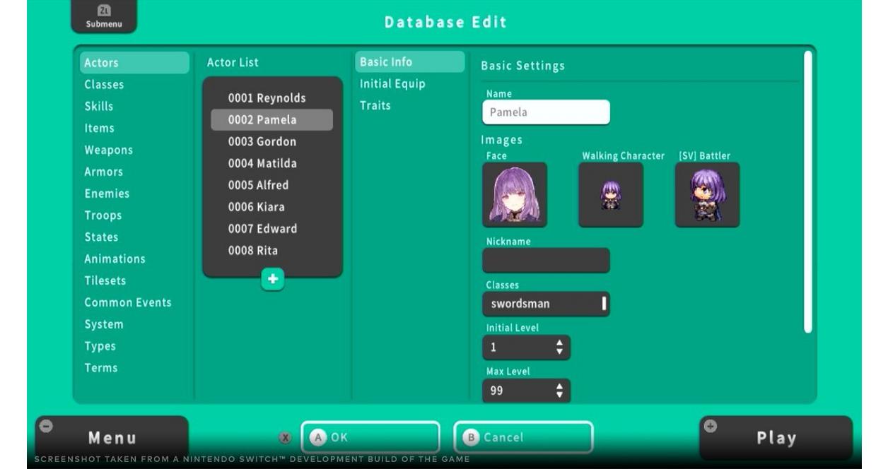Adjust the Initial Level stepper arrows
The image size is (888, 469).
(559, 348)
